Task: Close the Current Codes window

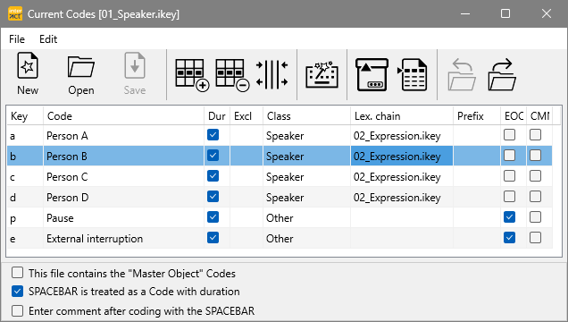Action: pyautogui.click(x=547, y=13)
